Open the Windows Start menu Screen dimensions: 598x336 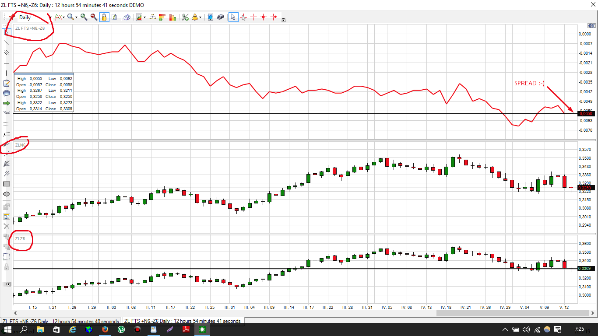(7, 329)
